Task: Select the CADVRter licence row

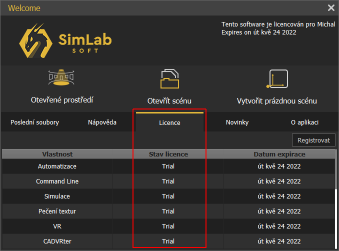Action: pos(57,241)
